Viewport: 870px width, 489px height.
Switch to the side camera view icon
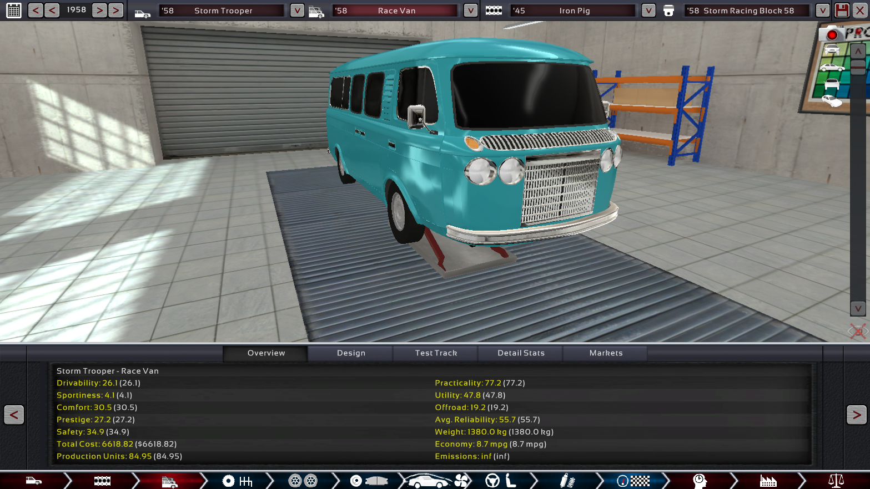831,68
